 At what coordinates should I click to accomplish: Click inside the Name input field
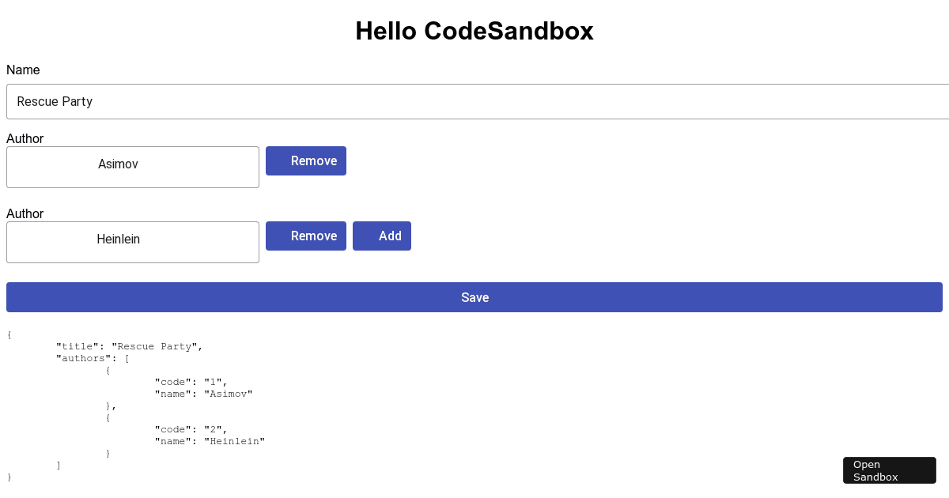(x=316, y=101)
